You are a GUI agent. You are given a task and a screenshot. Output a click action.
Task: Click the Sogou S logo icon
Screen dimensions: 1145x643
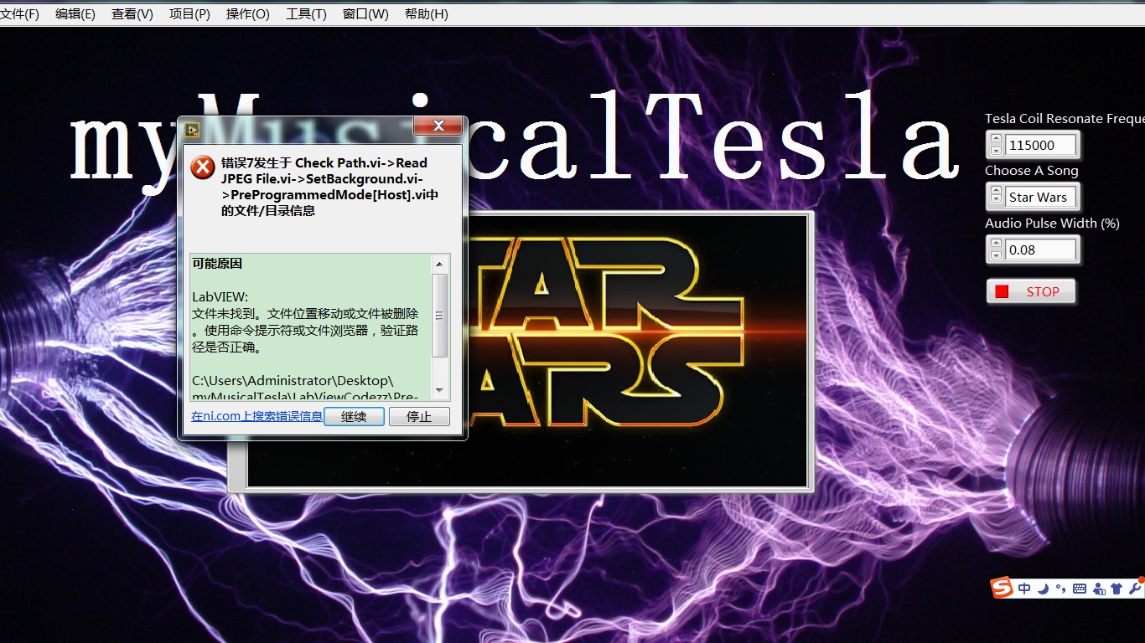1003,588
